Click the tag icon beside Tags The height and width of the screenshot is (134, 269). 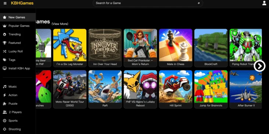pos(5,60)
